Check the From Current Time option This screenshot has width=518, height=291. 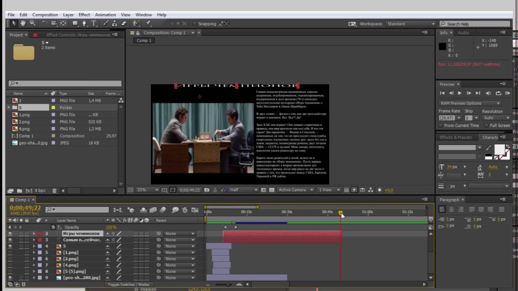coord(441,126)
